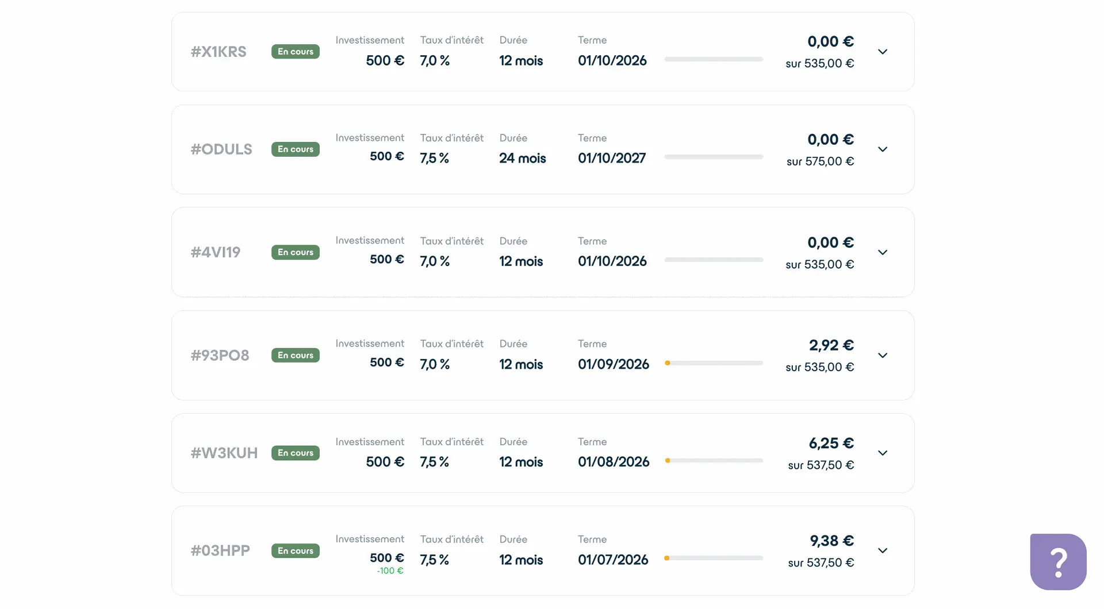Expand investment #93PO8 details chevron

coord(883,356)
